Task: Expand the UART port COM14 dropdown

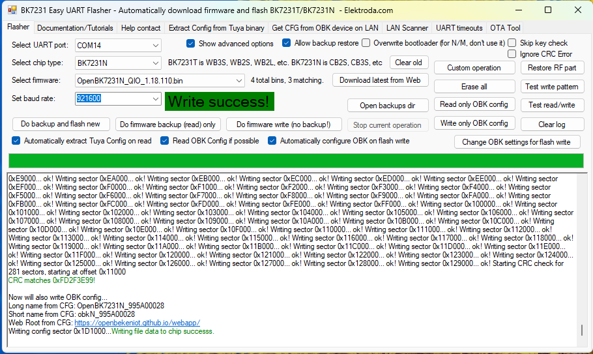Action: [156, 46]
